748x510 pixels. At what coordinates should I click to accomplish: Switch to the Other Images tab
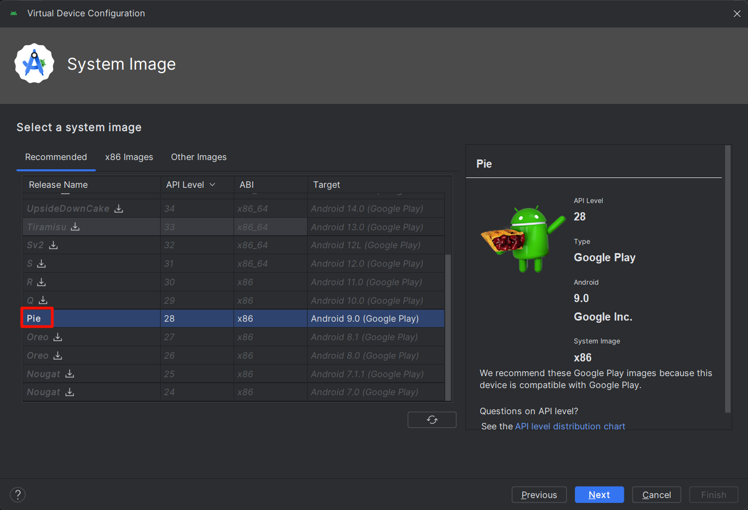[x=199, y=157]
